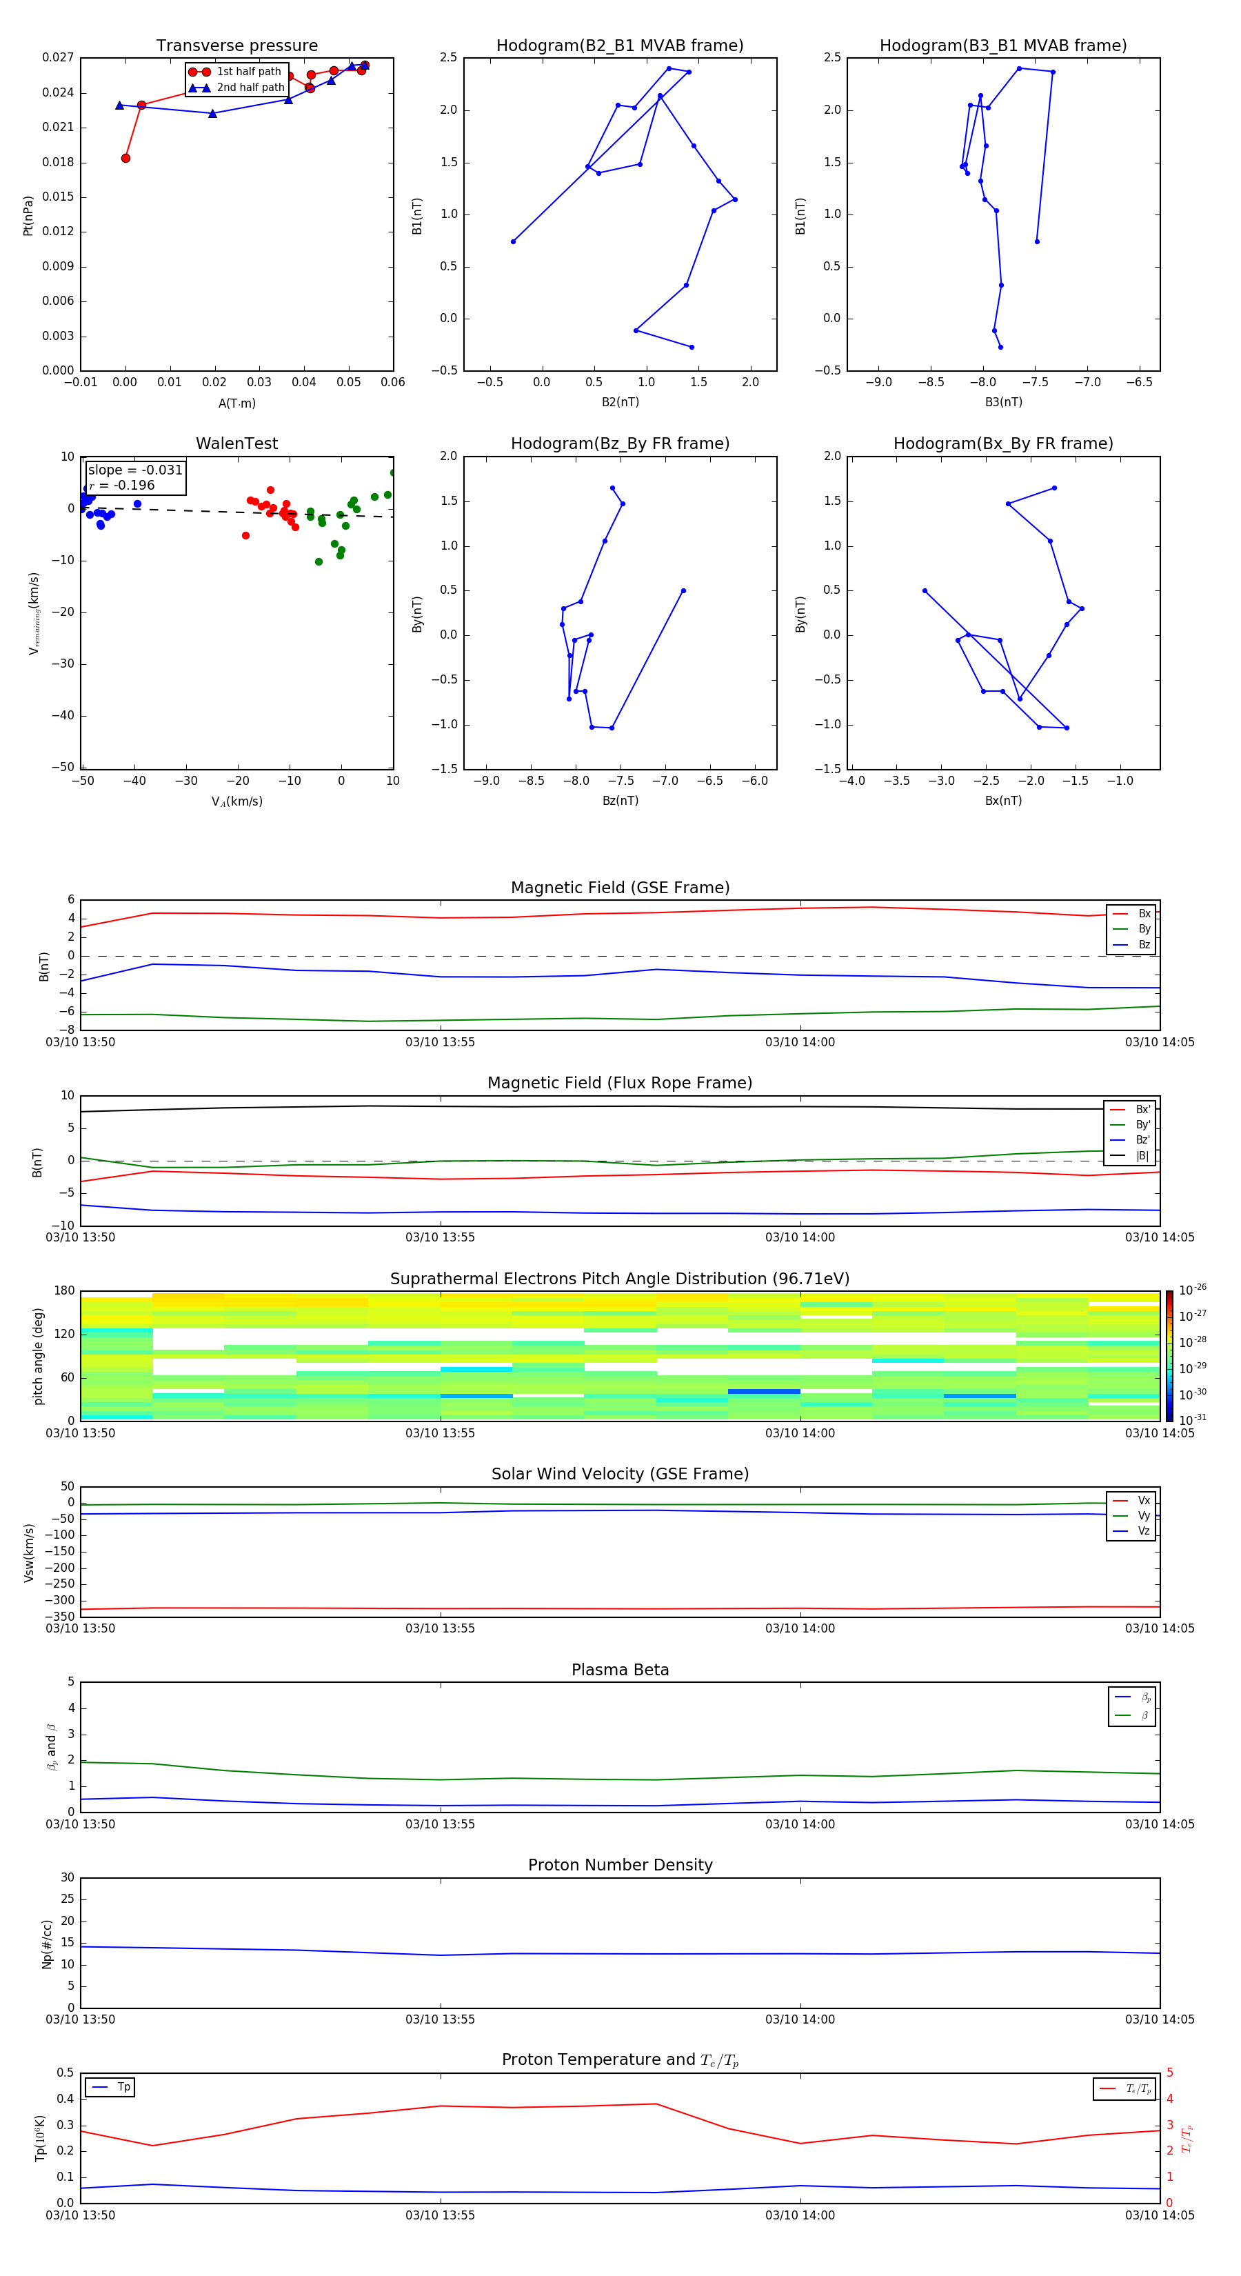Click the pitch angle distribution colorbar

1169,1356
